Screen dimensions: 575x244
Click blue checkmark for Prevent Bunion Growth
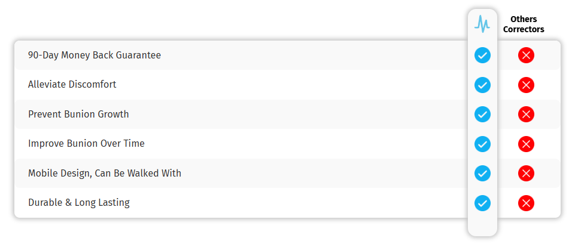point(482,114)
